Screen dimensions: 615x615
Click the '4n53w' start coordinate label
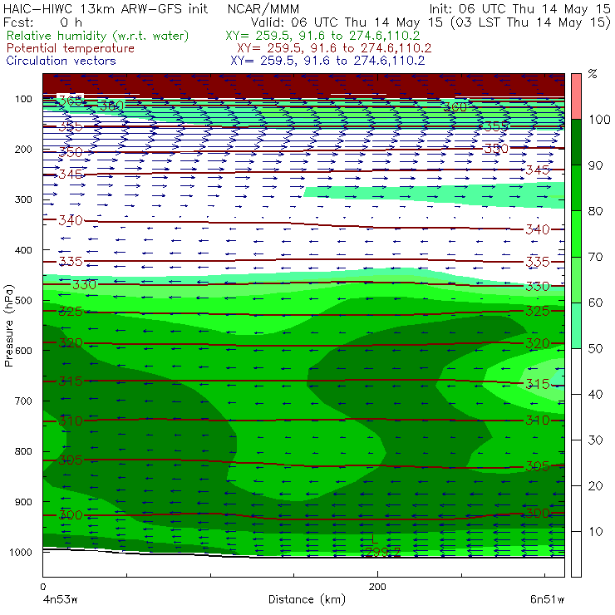[x=60, y=600]
